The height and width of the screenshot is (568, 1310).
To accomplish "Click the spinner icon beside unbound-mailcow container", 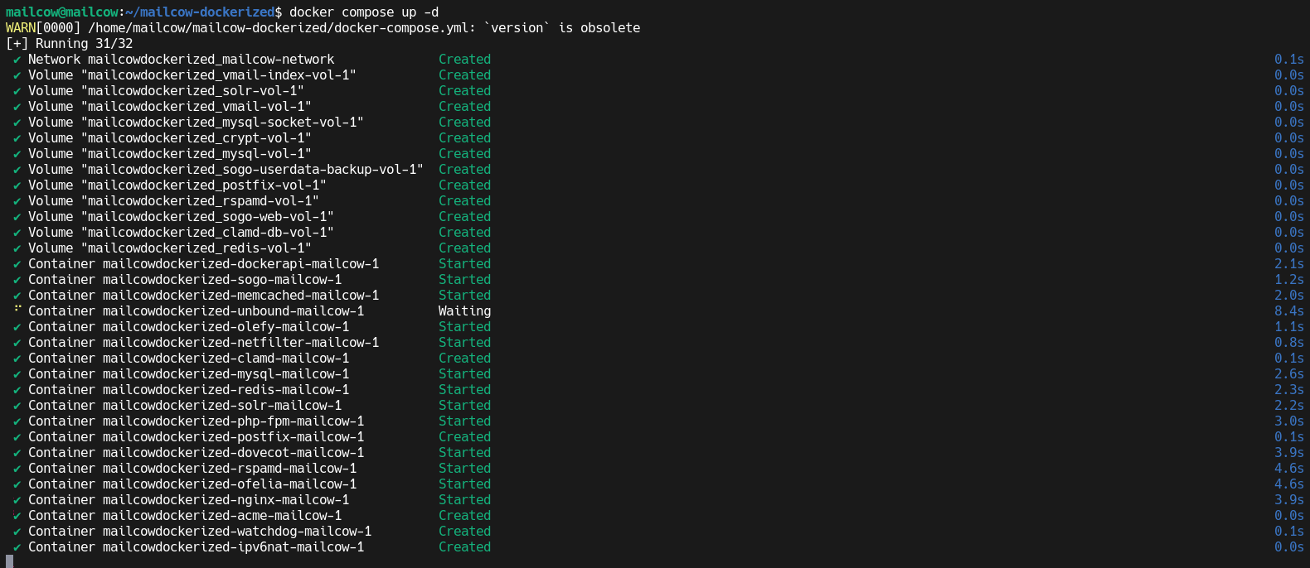I will click(x=17, y=310).
